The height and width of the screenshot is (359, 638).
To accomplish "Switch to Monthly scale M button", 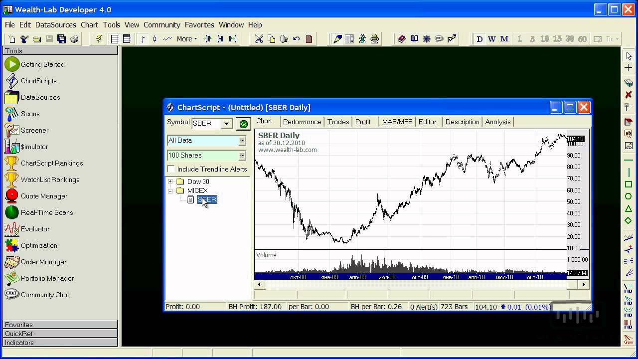I will [x=504, y=39].
